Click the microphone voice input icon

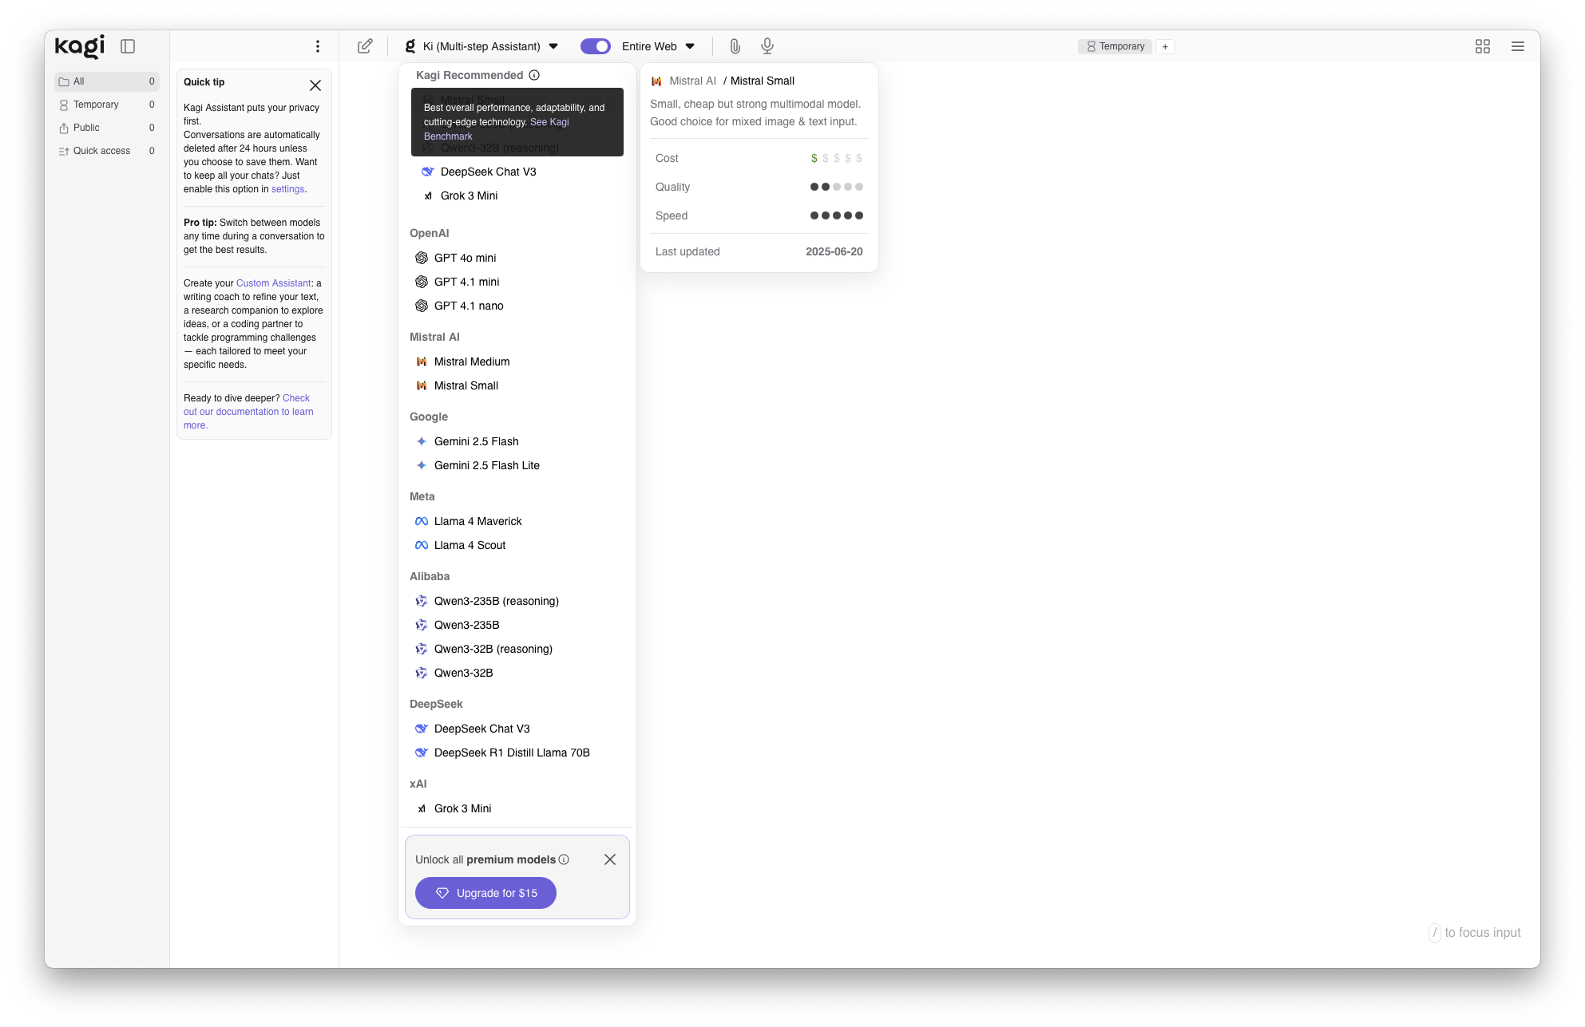767,46
